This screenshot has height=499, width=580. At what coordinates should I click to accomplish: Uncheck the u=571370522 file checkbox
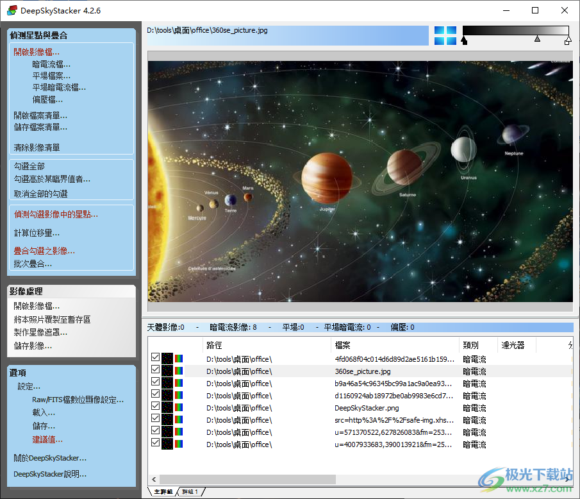click(155, 430)
